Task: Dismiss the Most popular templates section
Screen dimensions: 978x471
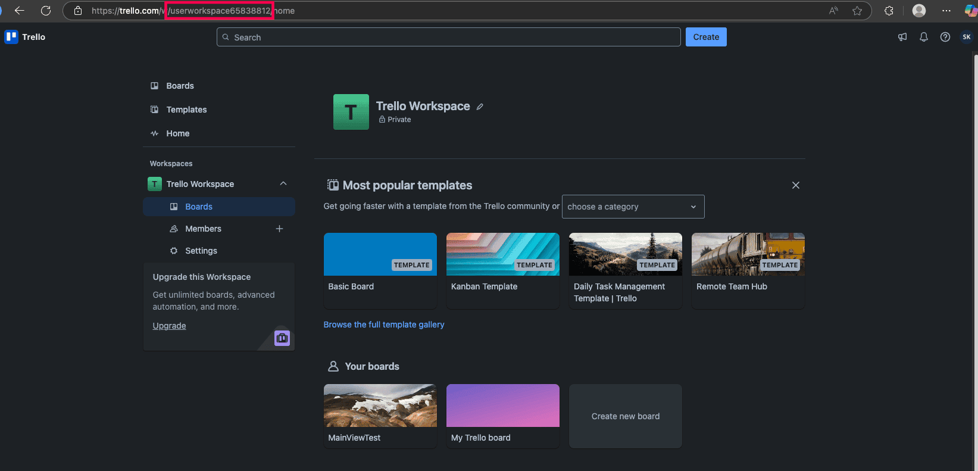Action: click(x=796, y=185)
